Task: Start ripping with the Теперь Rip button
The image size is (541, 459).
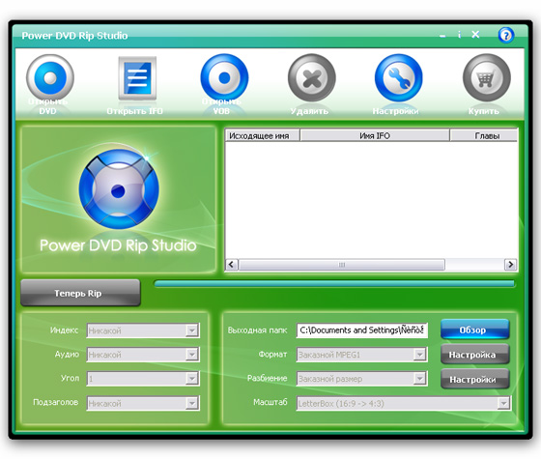Action: coord(80,293)
